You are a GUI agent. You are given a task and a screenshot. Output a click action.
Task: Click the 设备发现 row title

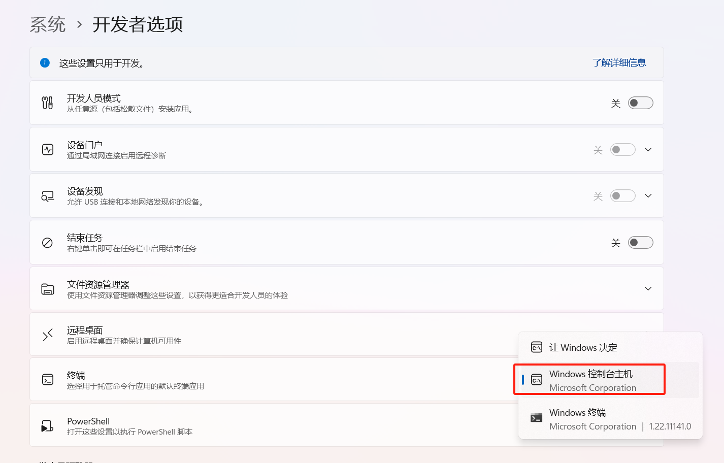[85, 191]
